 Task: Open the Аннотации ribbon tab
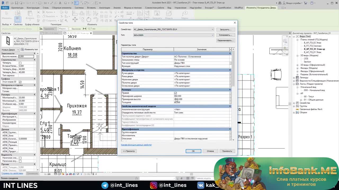pos(104,8)
